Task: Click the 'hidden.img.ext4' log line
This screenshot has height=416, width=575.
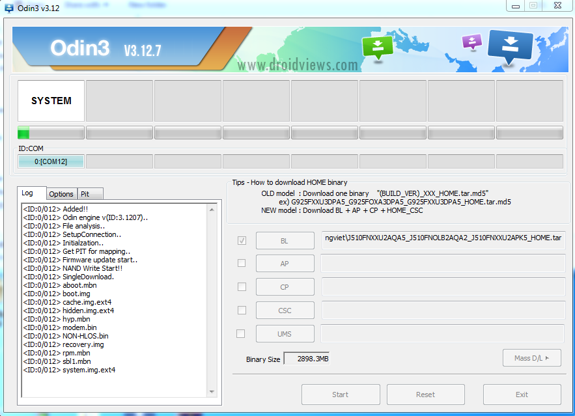Action: click(68, 311)
